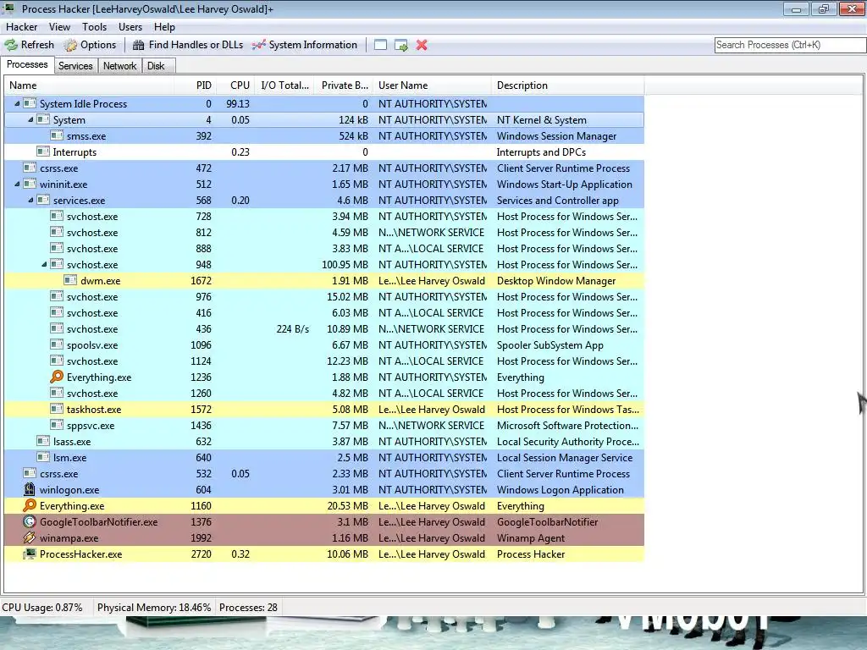Click the Refresh toolbar icon
Image resolution: width=867 pixels, height=650 pixels.
click(x=11, y=45)
